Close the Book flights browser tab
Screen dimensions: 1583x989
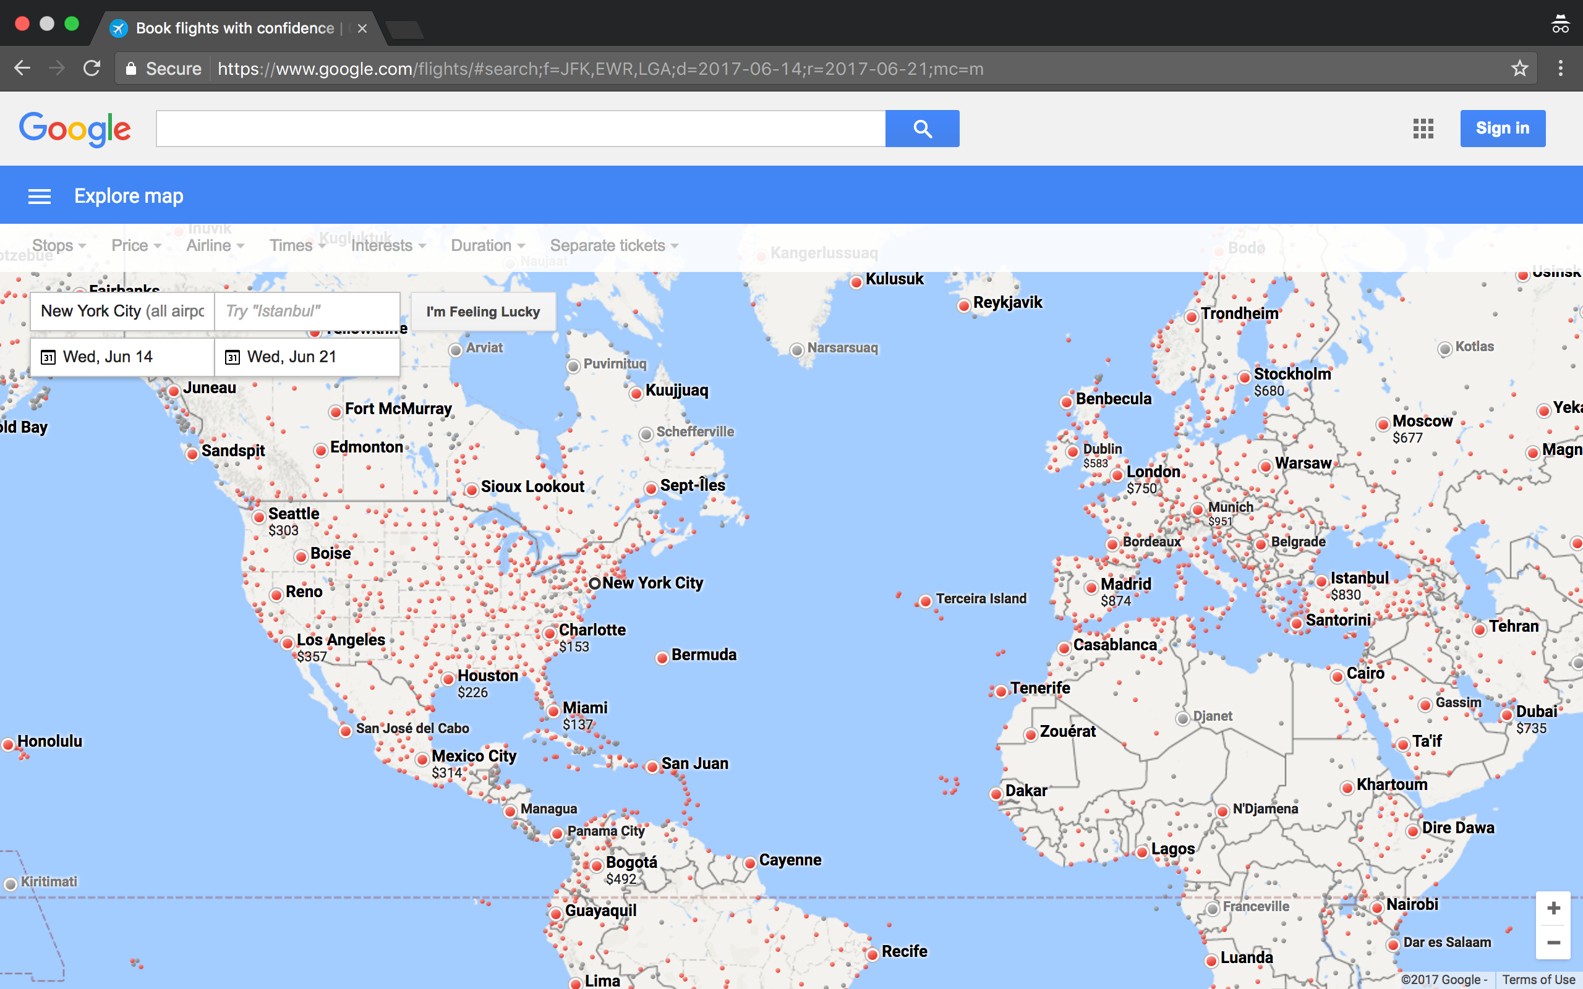click(x=362, y=28)
